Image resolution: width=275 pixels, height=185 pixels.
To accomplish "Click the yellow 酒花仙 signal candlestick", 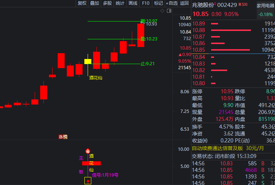I will pos(88,61).
